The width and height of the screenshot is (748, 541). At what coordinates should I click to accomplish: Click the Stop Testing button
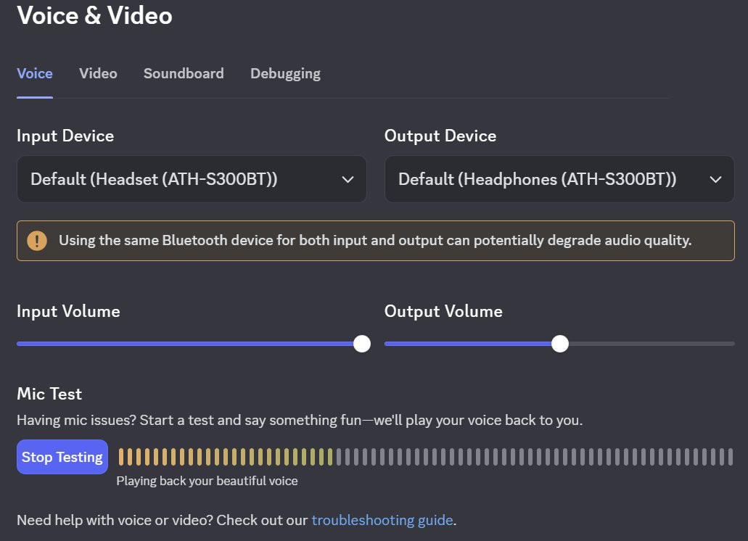click(x=62, y=457)
